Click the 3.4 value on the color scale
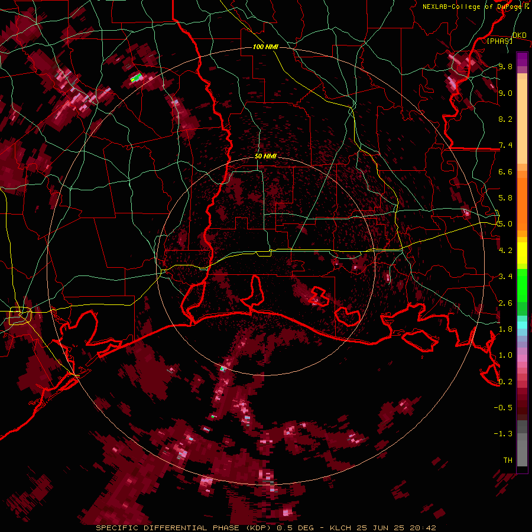 coord(505,277)
